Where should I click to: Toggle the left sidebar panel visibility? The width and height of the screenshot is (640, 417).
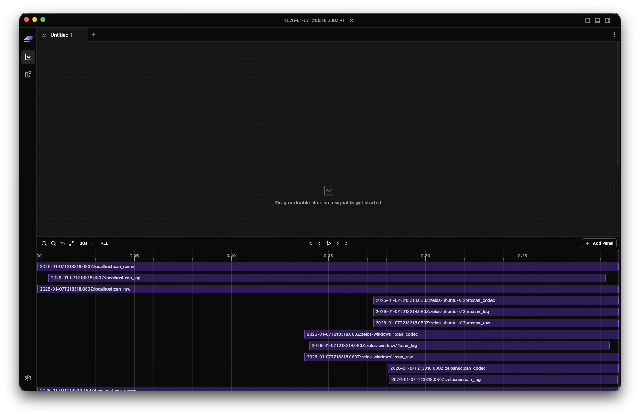(587, 20)
